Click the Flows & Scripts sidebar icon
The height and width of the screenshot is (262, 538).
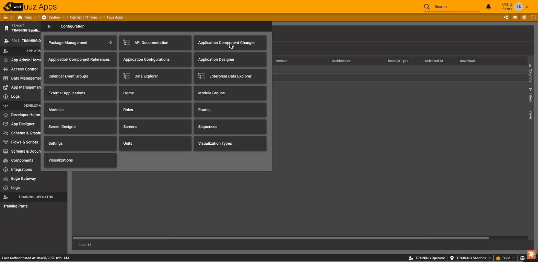click(x=5, y=142)
